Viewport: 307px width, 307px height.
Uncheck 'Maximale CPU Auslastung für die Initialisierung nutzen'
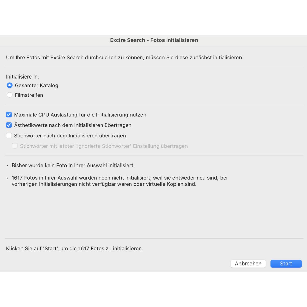[9, 115]
